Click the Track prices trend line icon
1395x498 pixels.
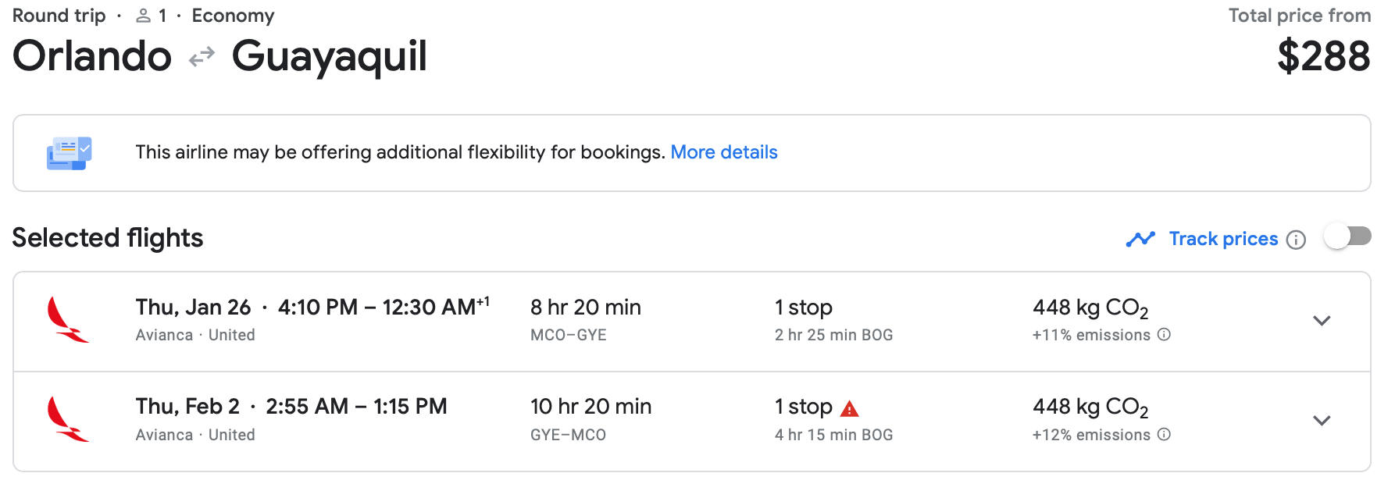point(1140,239)
